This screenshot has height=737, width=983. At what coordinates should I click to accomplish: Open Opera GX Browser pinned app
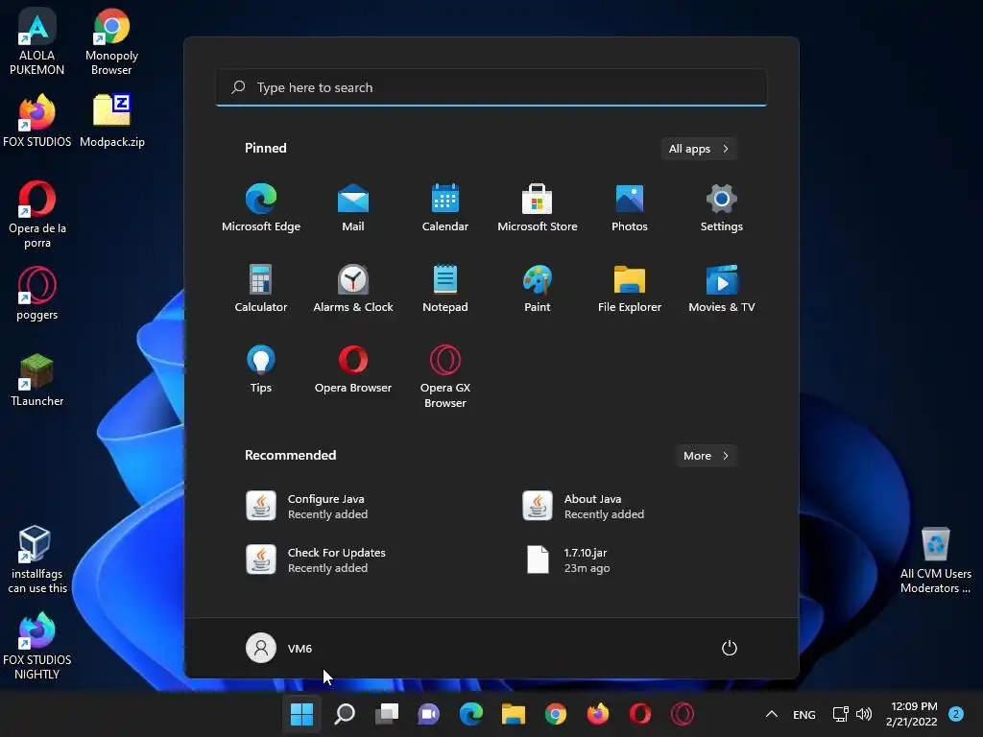(x=445, y=376)
